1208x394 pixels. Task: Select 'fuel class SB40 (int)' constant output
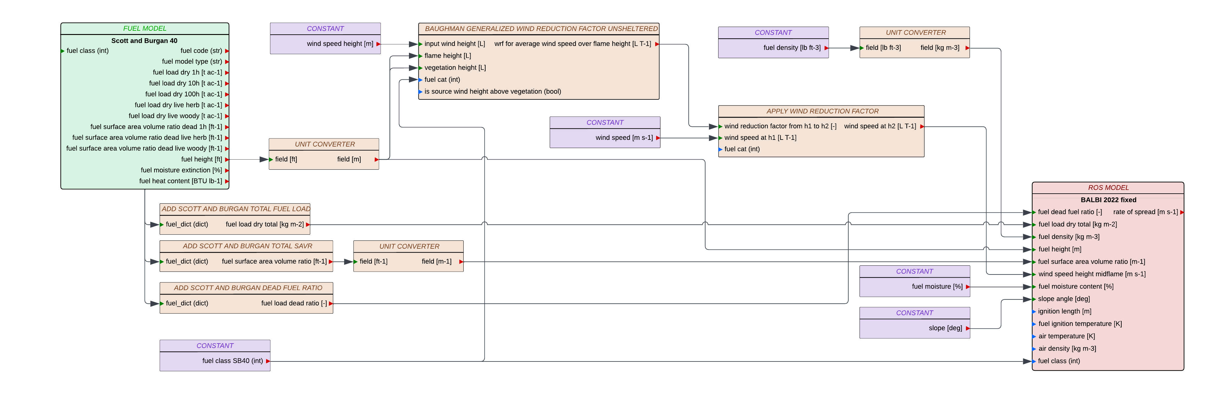tap(233, 361)
